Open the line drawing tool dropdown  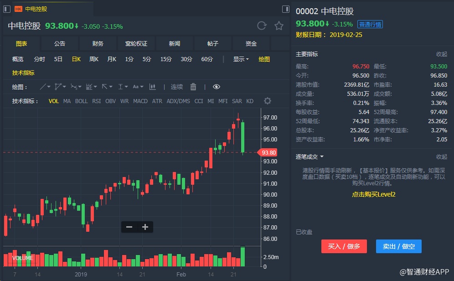[46, 87]
